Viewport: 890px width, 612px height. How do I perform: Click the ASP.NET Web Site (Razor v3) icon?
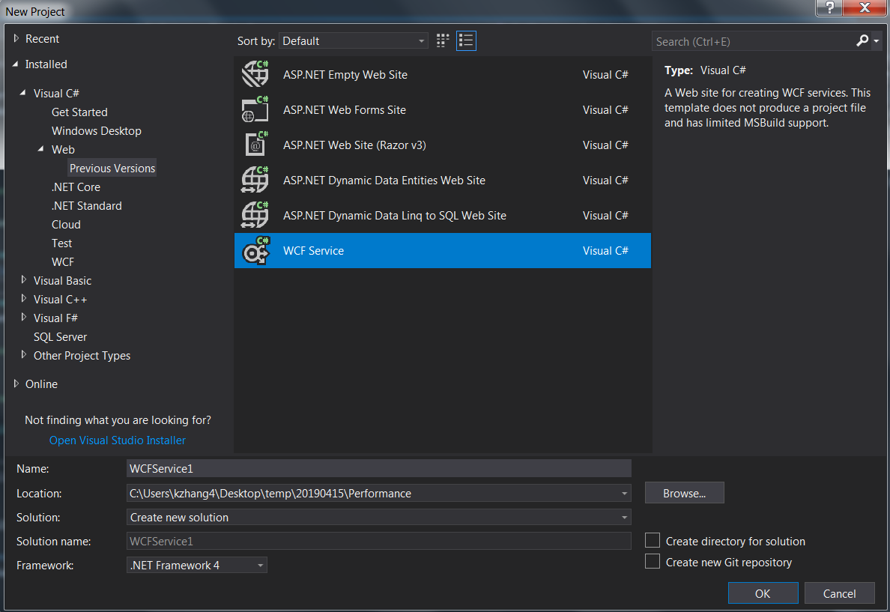pos(255,145)
